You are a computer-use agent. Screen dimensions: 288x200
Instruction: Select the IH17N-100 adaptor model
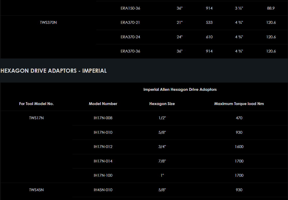(x=103, y=175)
